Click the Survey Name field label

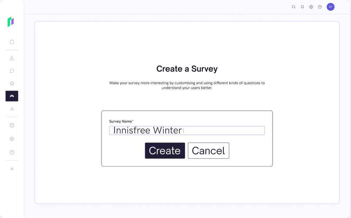[121, 121]
